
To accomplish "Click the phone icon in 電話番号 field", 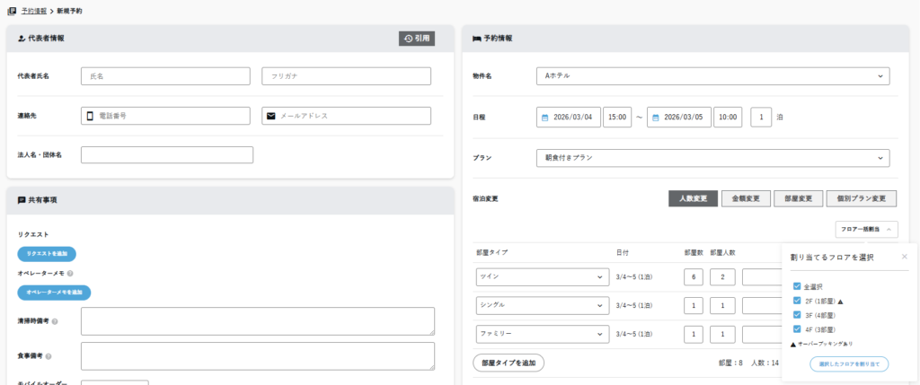I will (x=90, y=116).
